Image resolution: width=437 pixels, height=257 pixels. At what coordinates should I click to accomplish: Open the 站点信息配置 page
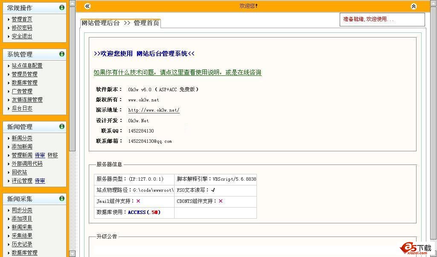(27, 66)
